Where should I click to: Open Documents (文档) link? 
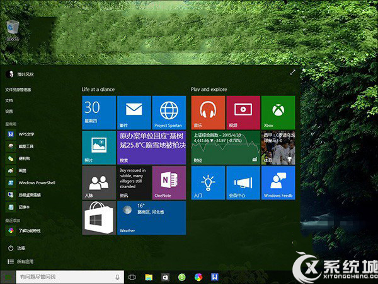(9, 100)
